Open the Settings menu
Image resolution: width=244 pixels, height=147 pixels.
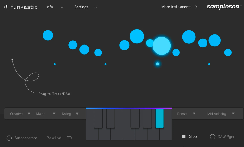[85, 7]
